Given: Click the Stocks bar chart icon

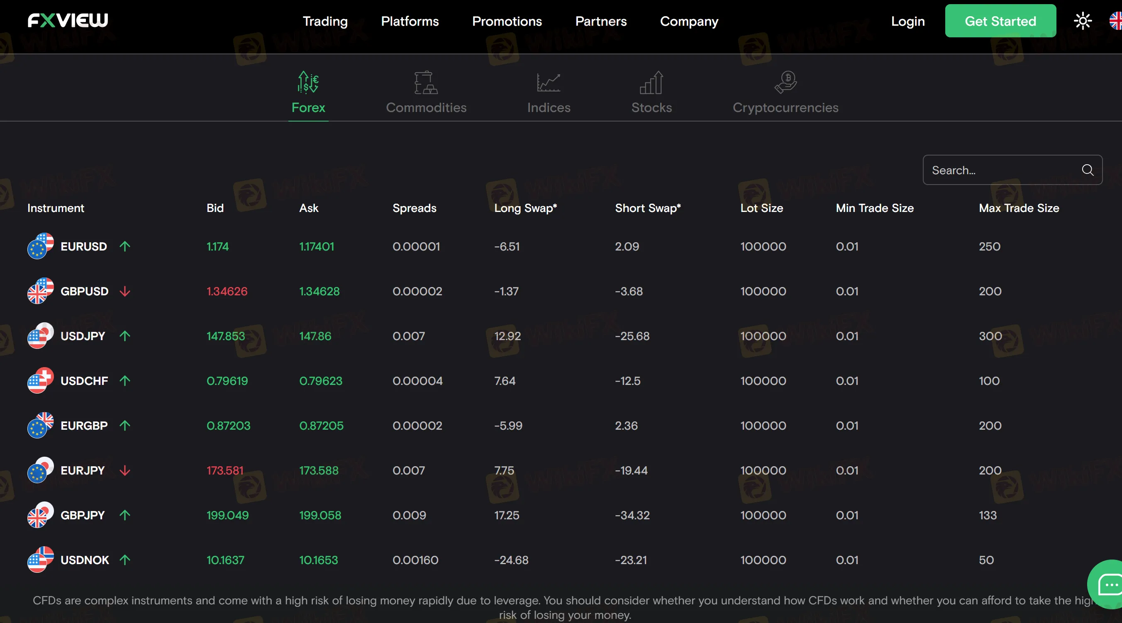Looking at the screenshot, I should 651,82.
